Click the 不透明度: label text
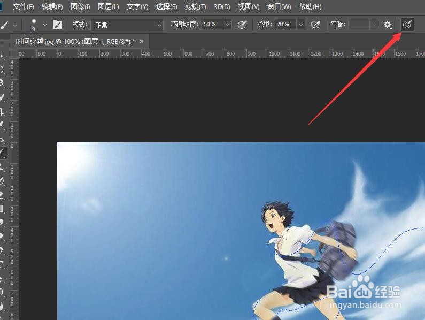425x320 pixels. (x=185, y=25)
